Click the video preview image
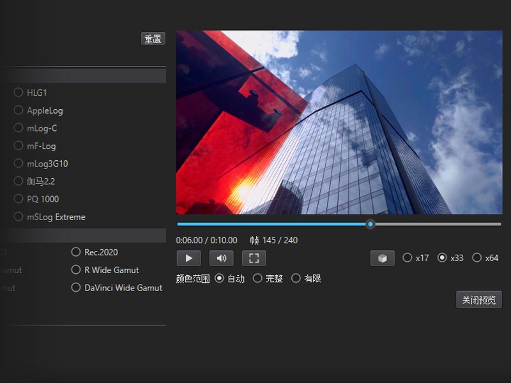The image size is (511, 383). pyautogui.click(x=339, y=122)
